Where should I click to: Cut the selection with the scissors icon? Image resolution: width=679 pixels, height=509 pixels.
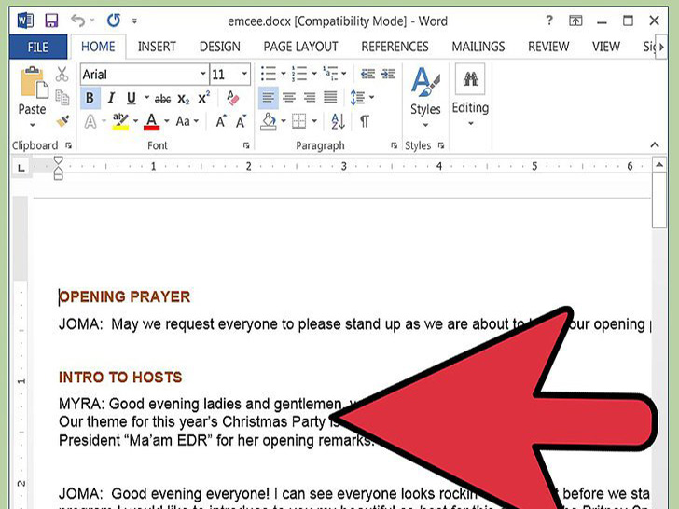[x=62, y=74]
